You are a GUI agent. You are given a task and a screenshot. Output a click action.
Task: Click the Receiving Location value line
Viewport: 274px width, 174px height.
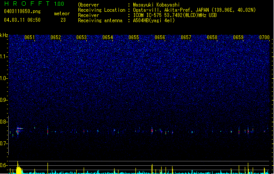194,10
